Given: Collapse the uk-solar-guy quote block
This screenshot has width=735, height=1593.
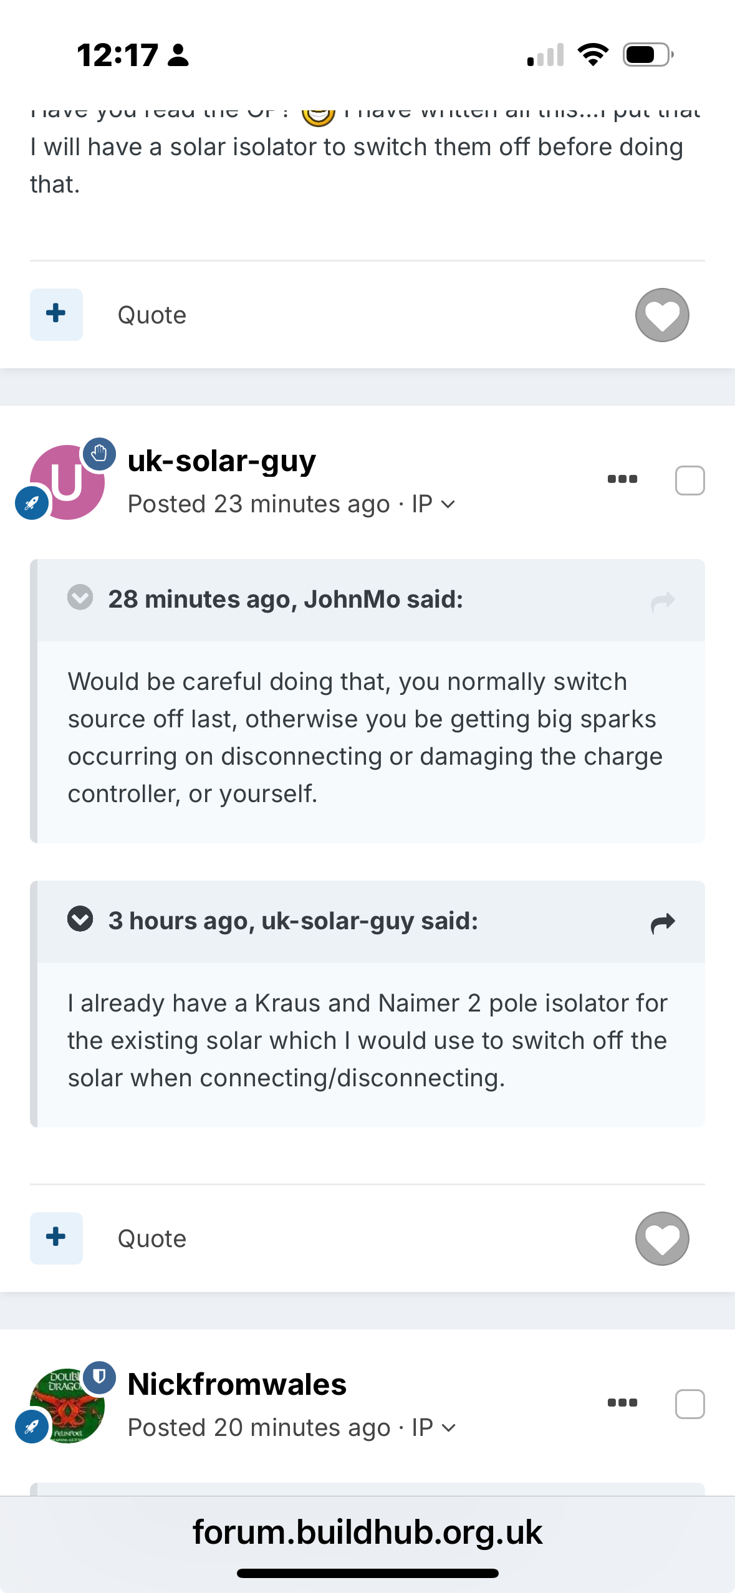Looking at the screenshot, I should click(80, 919).
